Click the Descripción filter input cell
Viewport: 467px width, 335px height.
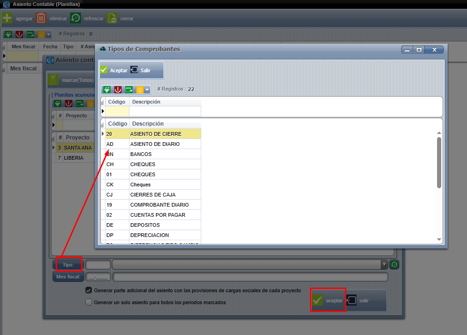pyautogui.click(x=165, y=111)
